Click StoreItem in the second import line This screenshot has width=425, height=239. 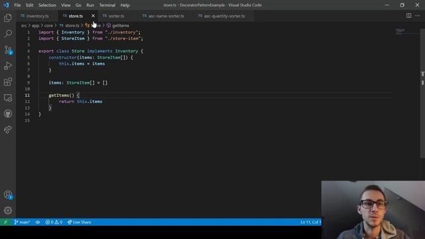(x=73, y=39)
